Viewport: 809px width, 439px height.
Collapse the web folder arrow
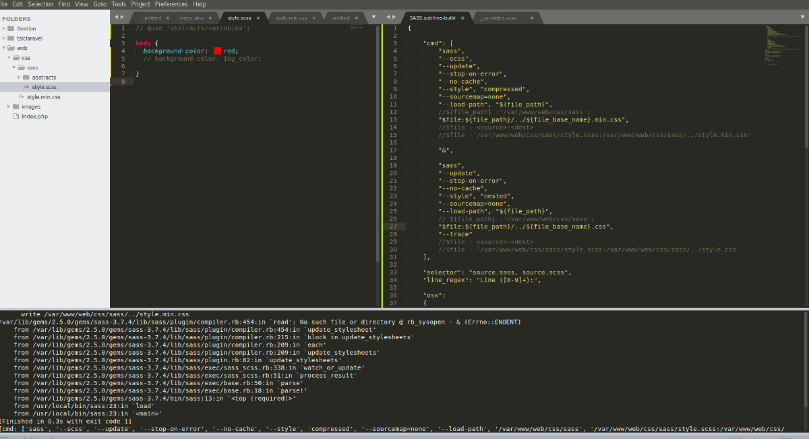coord(4,49)
